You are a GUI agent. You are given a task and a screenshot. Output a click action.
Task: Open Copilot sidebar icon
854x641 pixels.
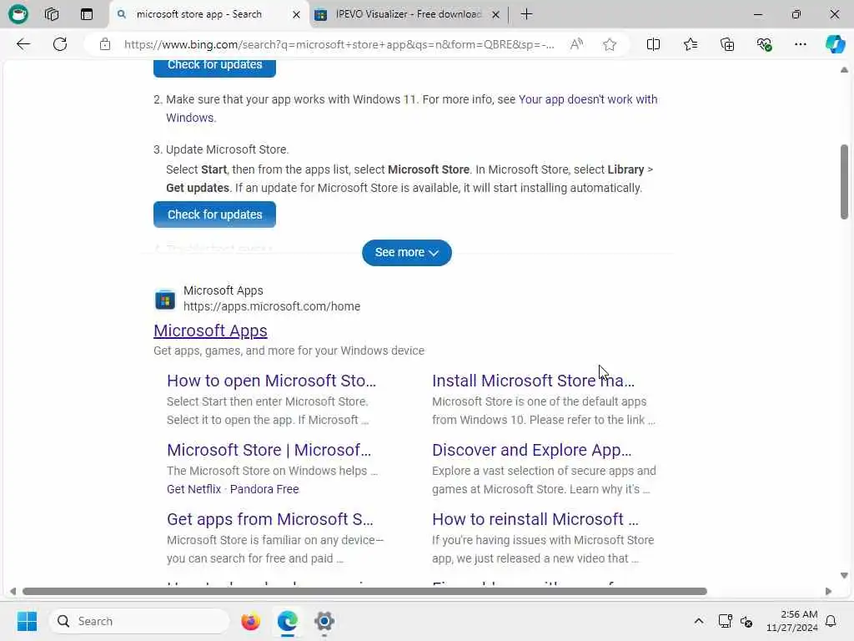click(835, 44)
